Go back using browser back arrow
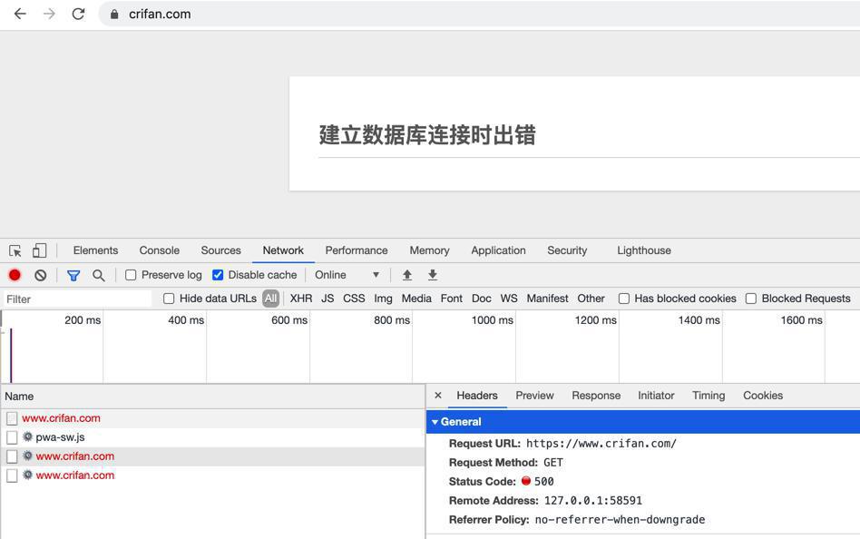Image resolution: width=860 pixels, height=539 pixels. coord(20,14)
